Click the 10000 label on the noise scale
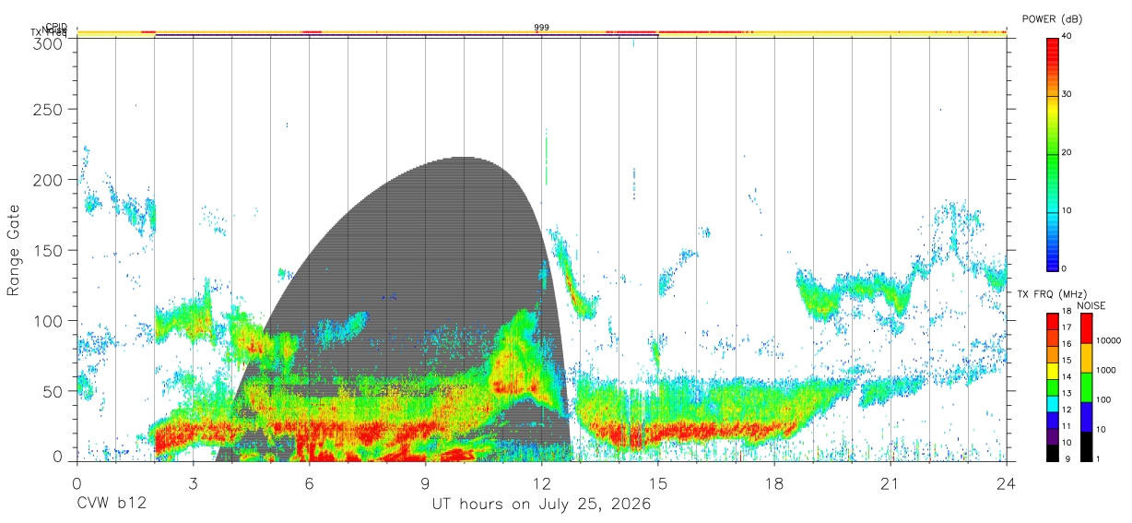Image resolution: width=1132 pixels, height=523 pixels. point(1108,341)
